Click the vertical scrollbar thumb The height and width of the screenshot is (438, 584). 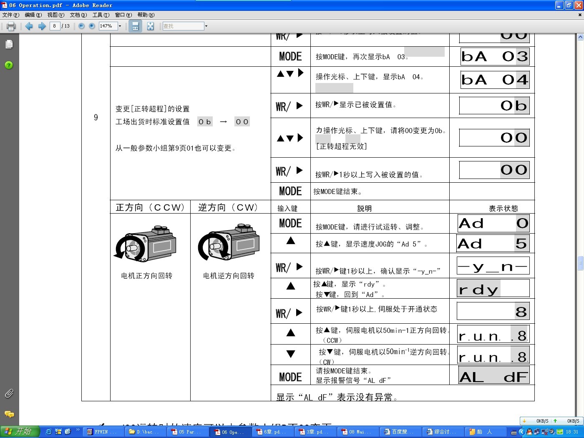(580, 263)
